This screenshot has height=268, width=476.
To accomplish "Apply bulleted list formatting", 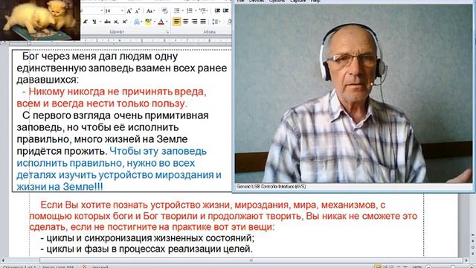I will (x=177, y=11).
